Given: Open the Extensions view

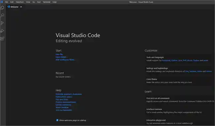Looking at the screenshot, I should [x=2, y=39].
